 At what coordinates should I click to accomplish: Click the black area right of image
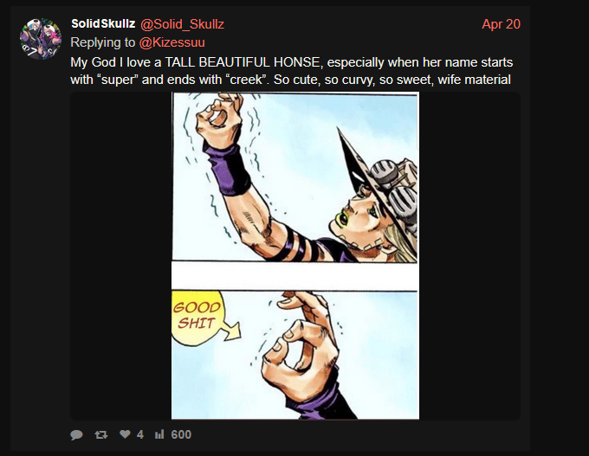470,255
